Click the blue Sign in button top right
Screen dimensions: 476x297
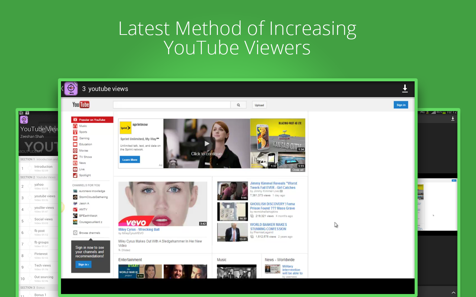pos(401,105)
